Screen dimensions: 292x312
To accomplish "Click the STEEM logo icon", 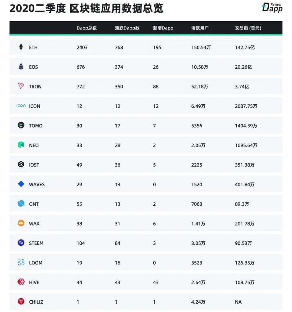I will pos(21,243).
